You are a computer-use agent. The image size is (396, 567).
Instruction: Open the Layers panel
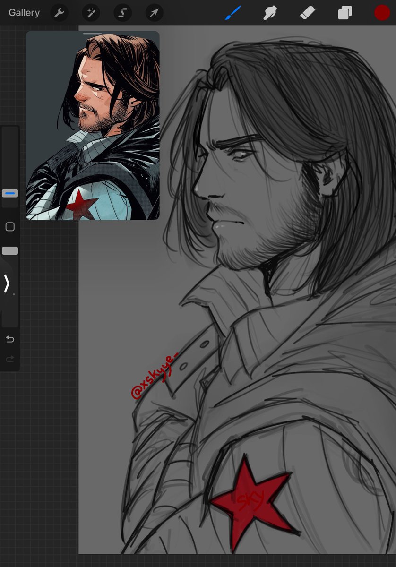point(344,12)
